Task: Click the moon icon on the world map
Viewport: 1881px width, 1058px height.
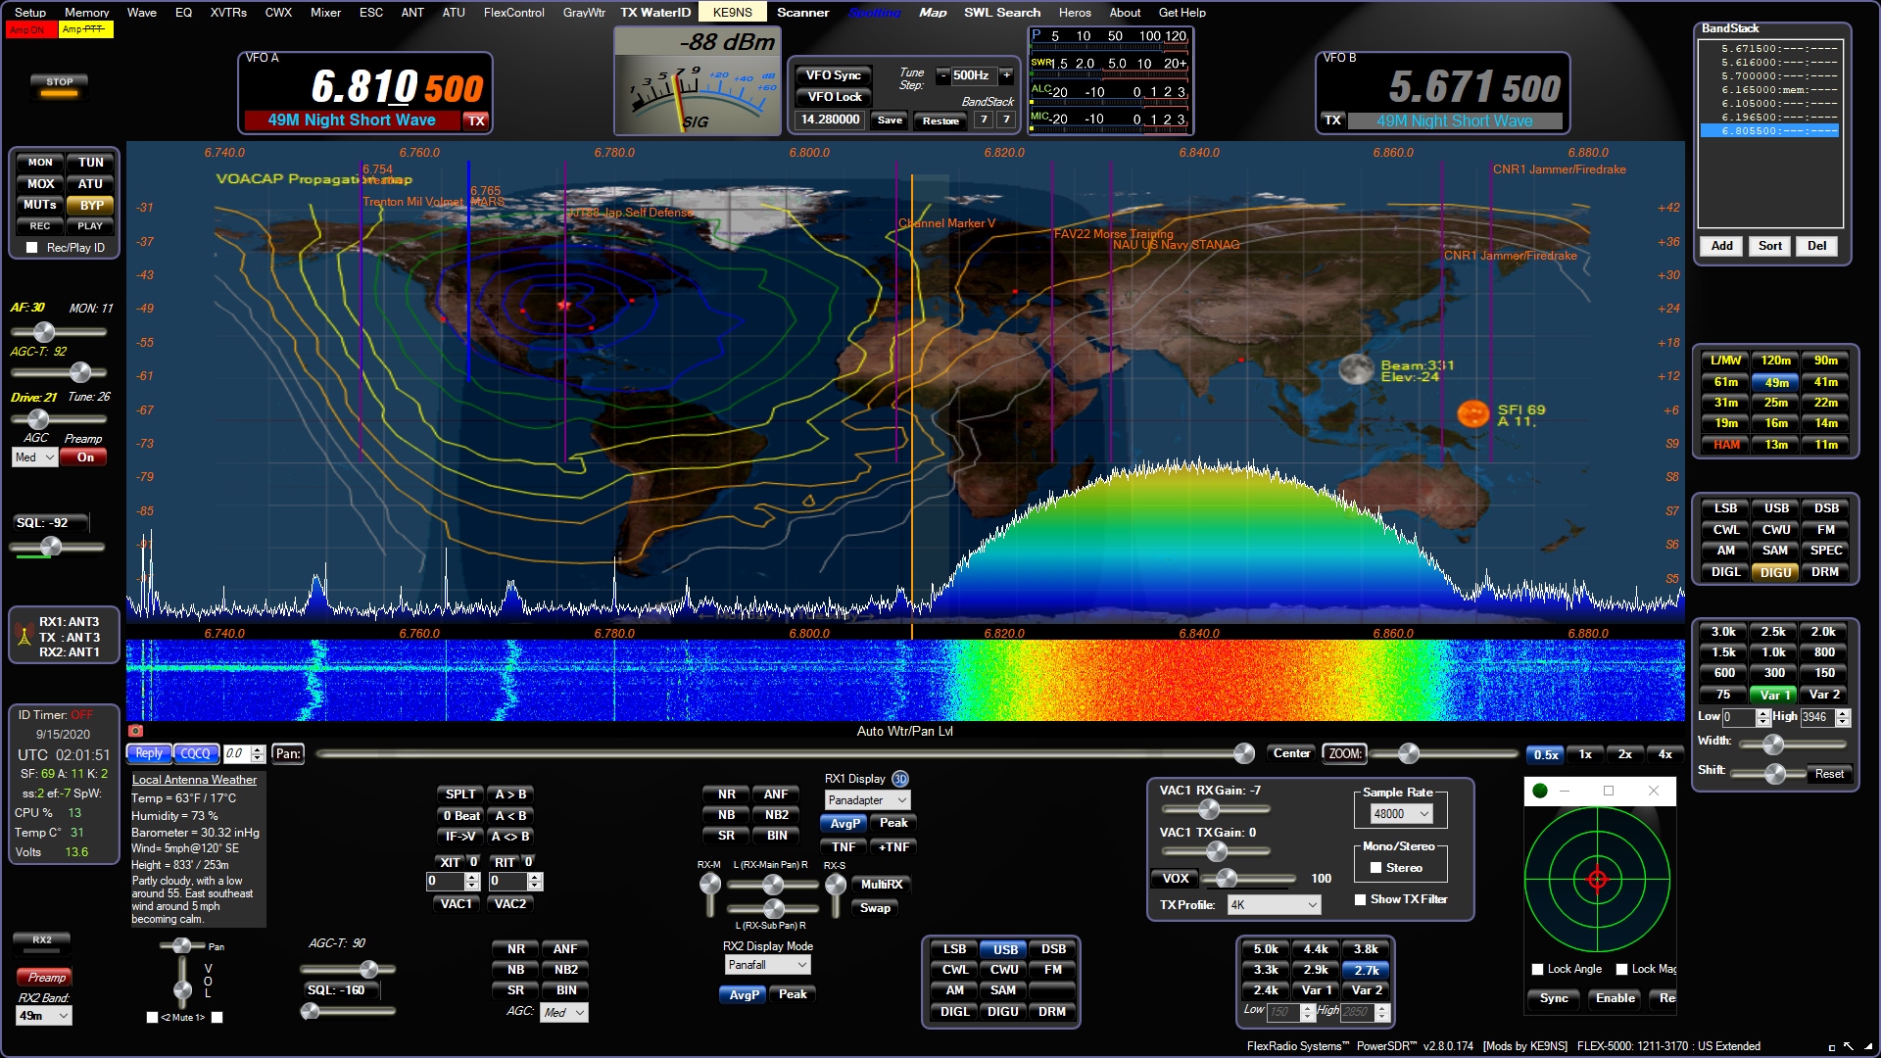Action: 1356,369
